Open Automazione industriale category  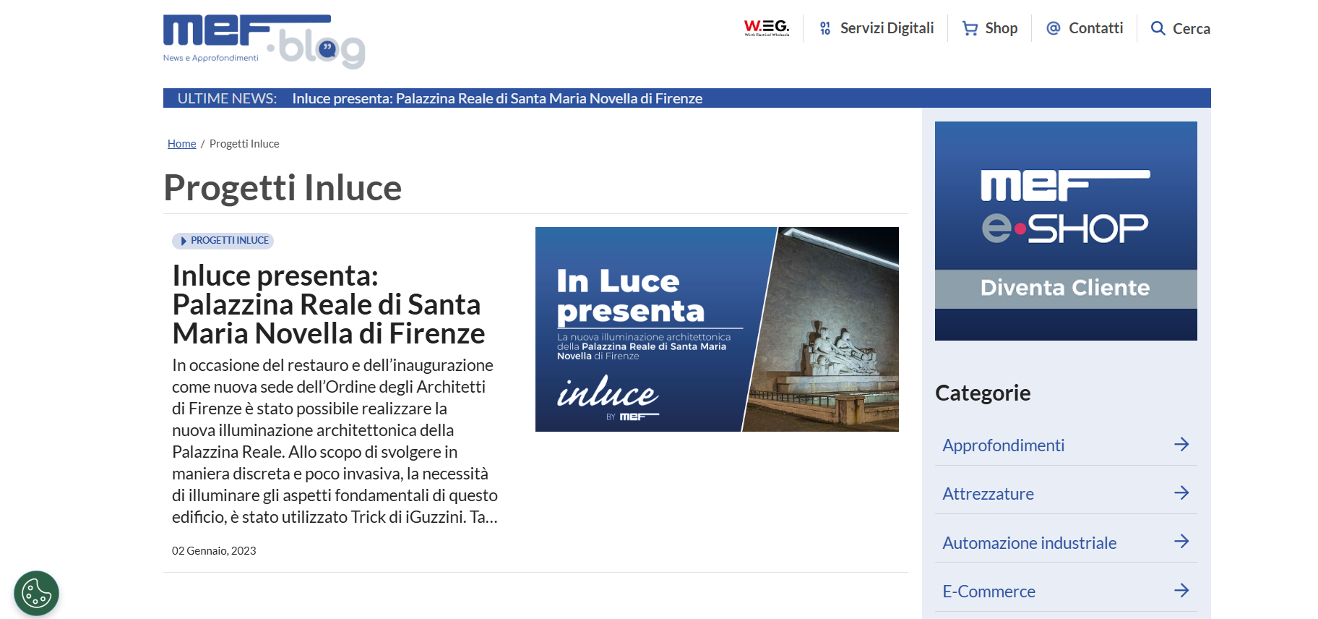[x=1030, y=543]
